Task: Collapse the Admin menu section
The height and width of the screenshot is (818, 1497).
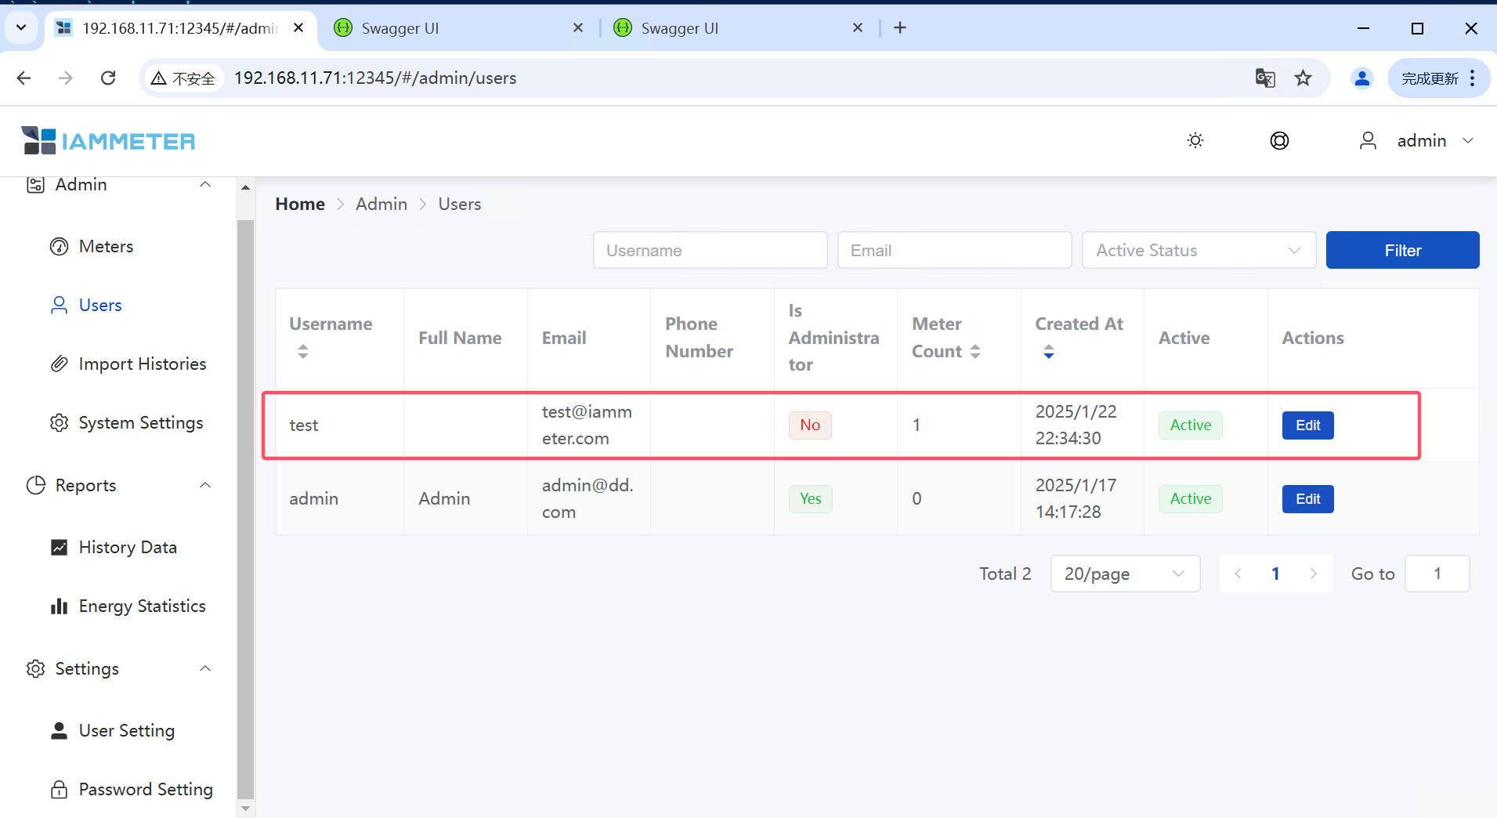Action: [x=205, y=185]
